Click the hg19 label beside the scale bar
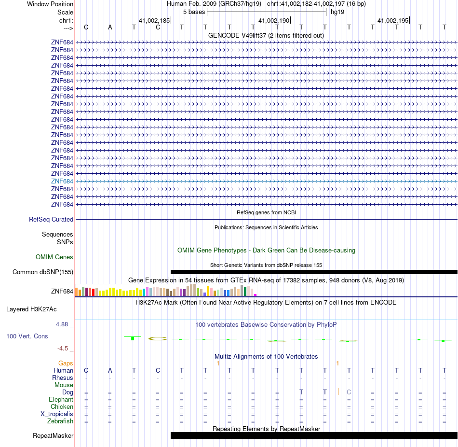The image size is (458, 447). 337,12
